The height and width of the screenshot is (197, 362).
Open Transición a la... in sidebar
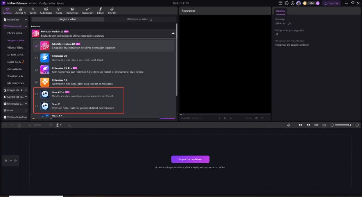(16, 76)
